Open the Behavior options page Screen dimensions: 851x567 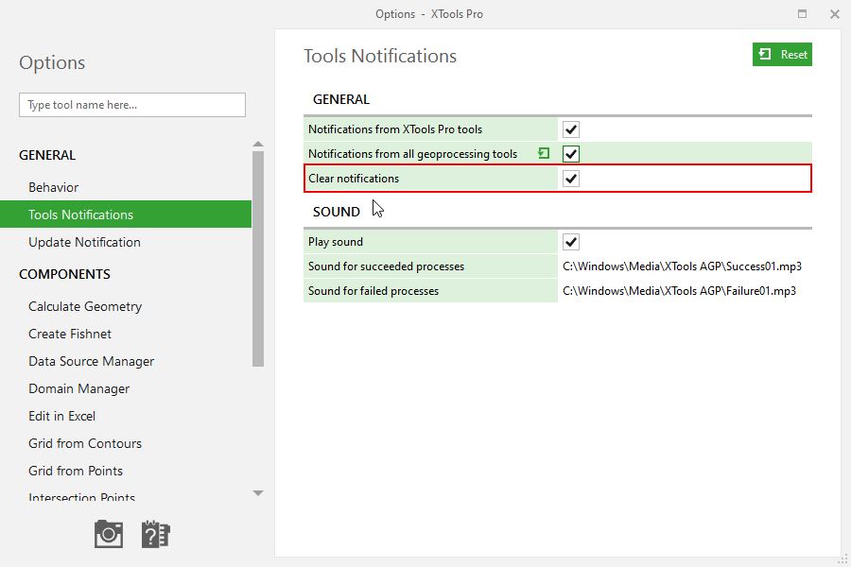[53, 187]
